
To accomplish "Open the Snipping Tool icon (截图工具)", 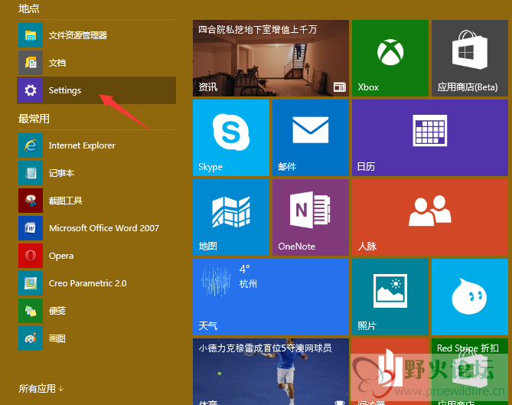I will click(31, 201).
